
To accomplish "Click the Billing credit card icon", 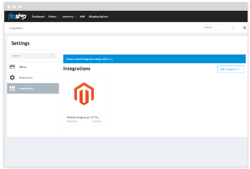I will click(12, 67).
